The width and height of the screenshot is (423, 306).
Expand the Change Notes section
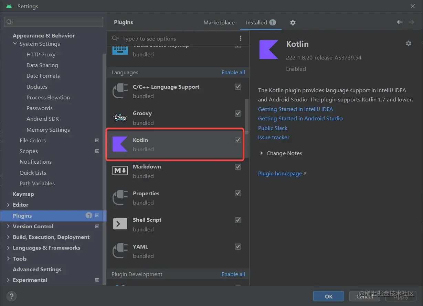click(x=262, y=153)
